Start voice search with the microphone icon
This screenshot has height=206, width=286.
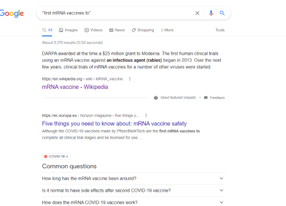pyautogui.click(x=211, y=13)
